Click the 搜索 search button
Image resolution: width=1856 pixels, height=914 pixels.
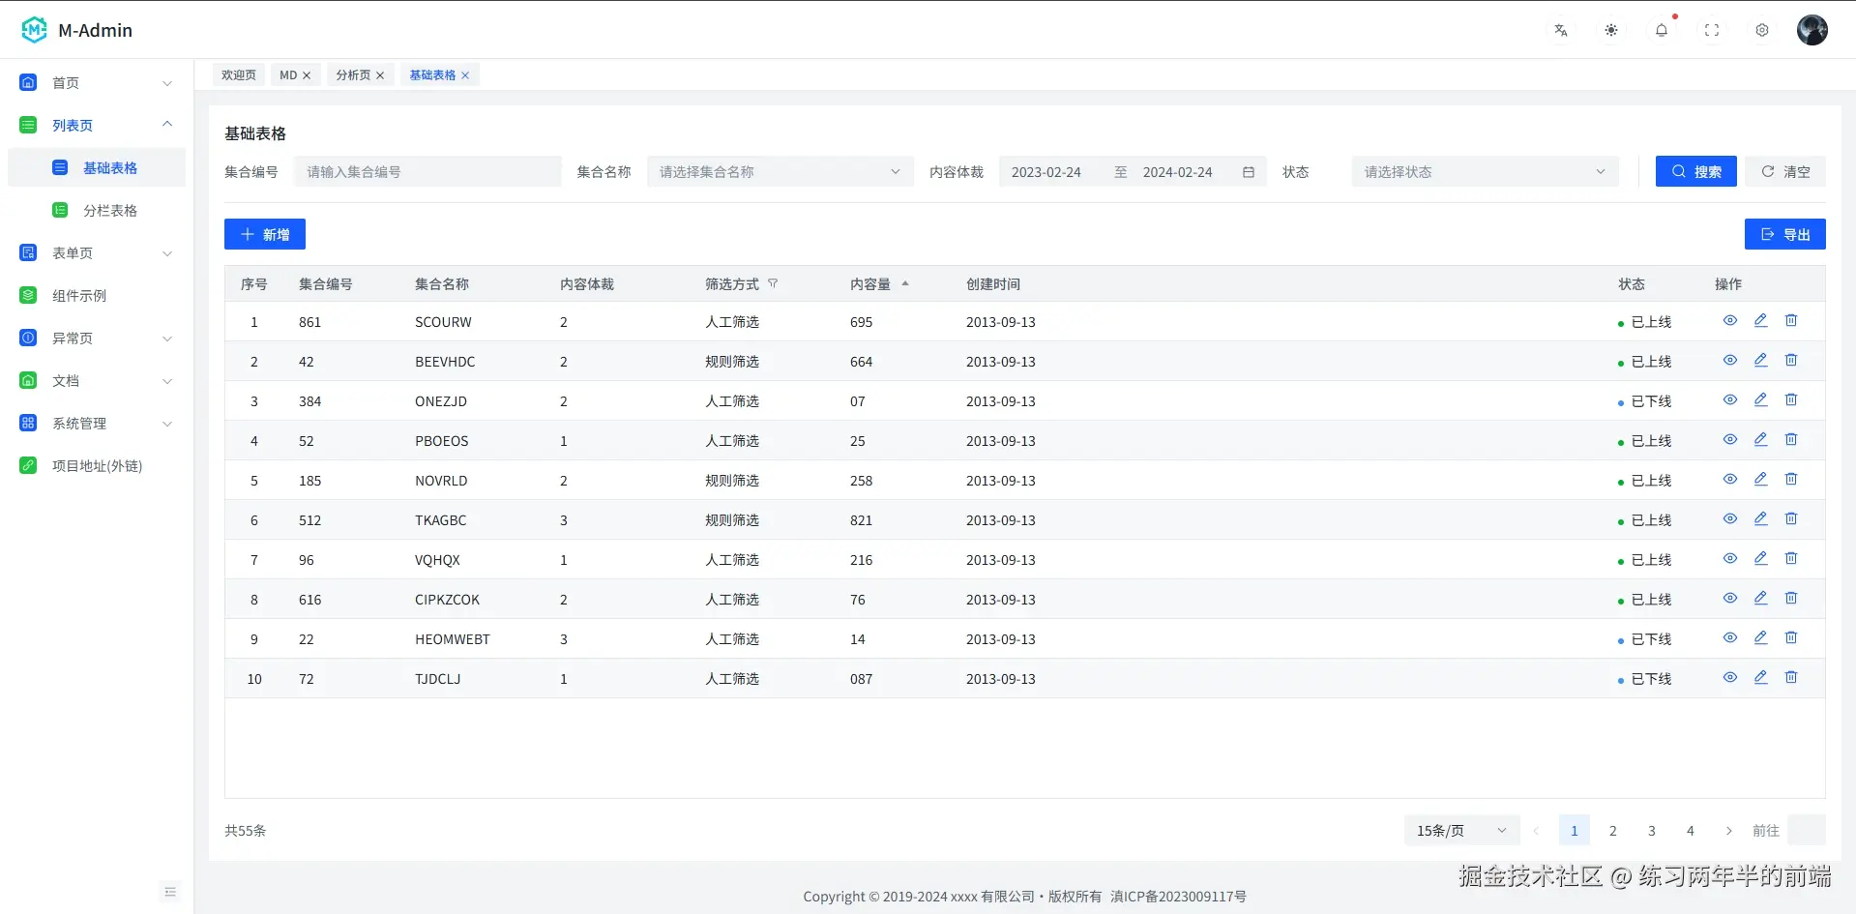click(x=1695, y=172)
